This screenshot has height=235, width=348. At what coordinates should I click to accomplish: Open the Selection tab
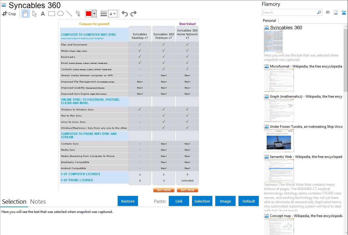tap(14, 202)
